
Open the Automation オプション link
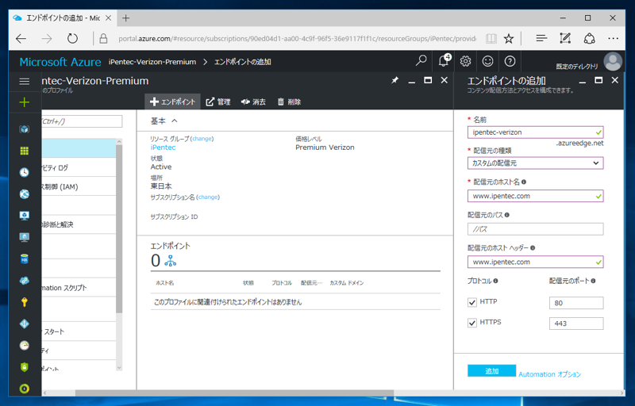pos(549,374)
